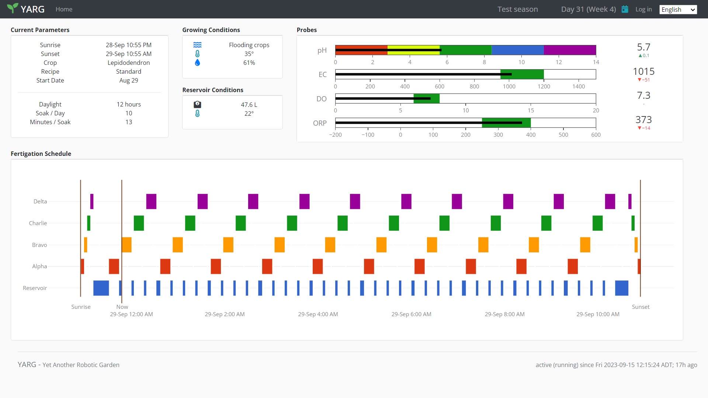Click the purple segment of pH bar
This screenshot has width=708, height=398.
pyautogui.click(x=570, y=50)
